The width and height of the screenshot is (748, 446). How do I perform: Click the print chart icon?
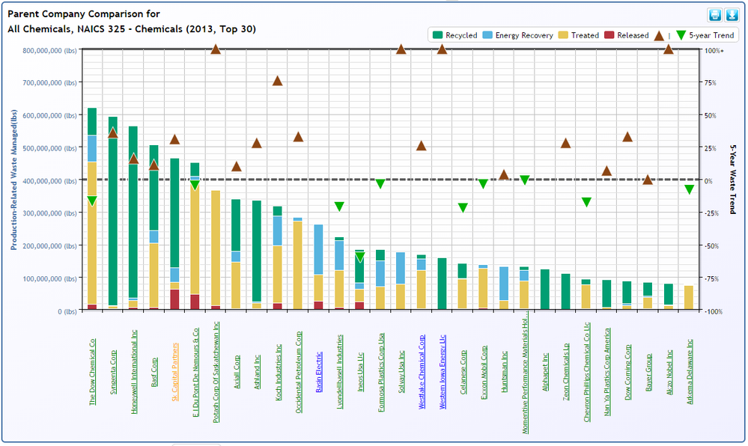click(714, 15)
